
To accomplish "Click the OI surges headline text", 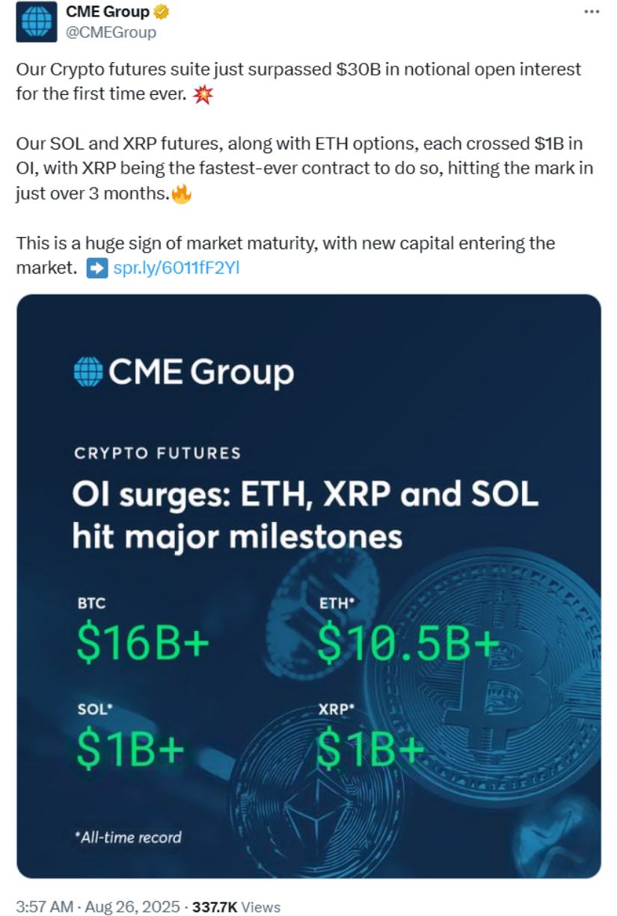I will click(x=305, y=515).
